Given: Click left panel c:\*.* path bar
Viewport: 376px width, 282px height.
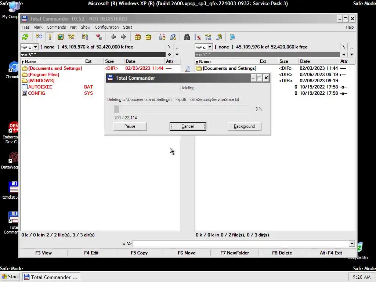Looking at the screenshot, I should point(93,55).
